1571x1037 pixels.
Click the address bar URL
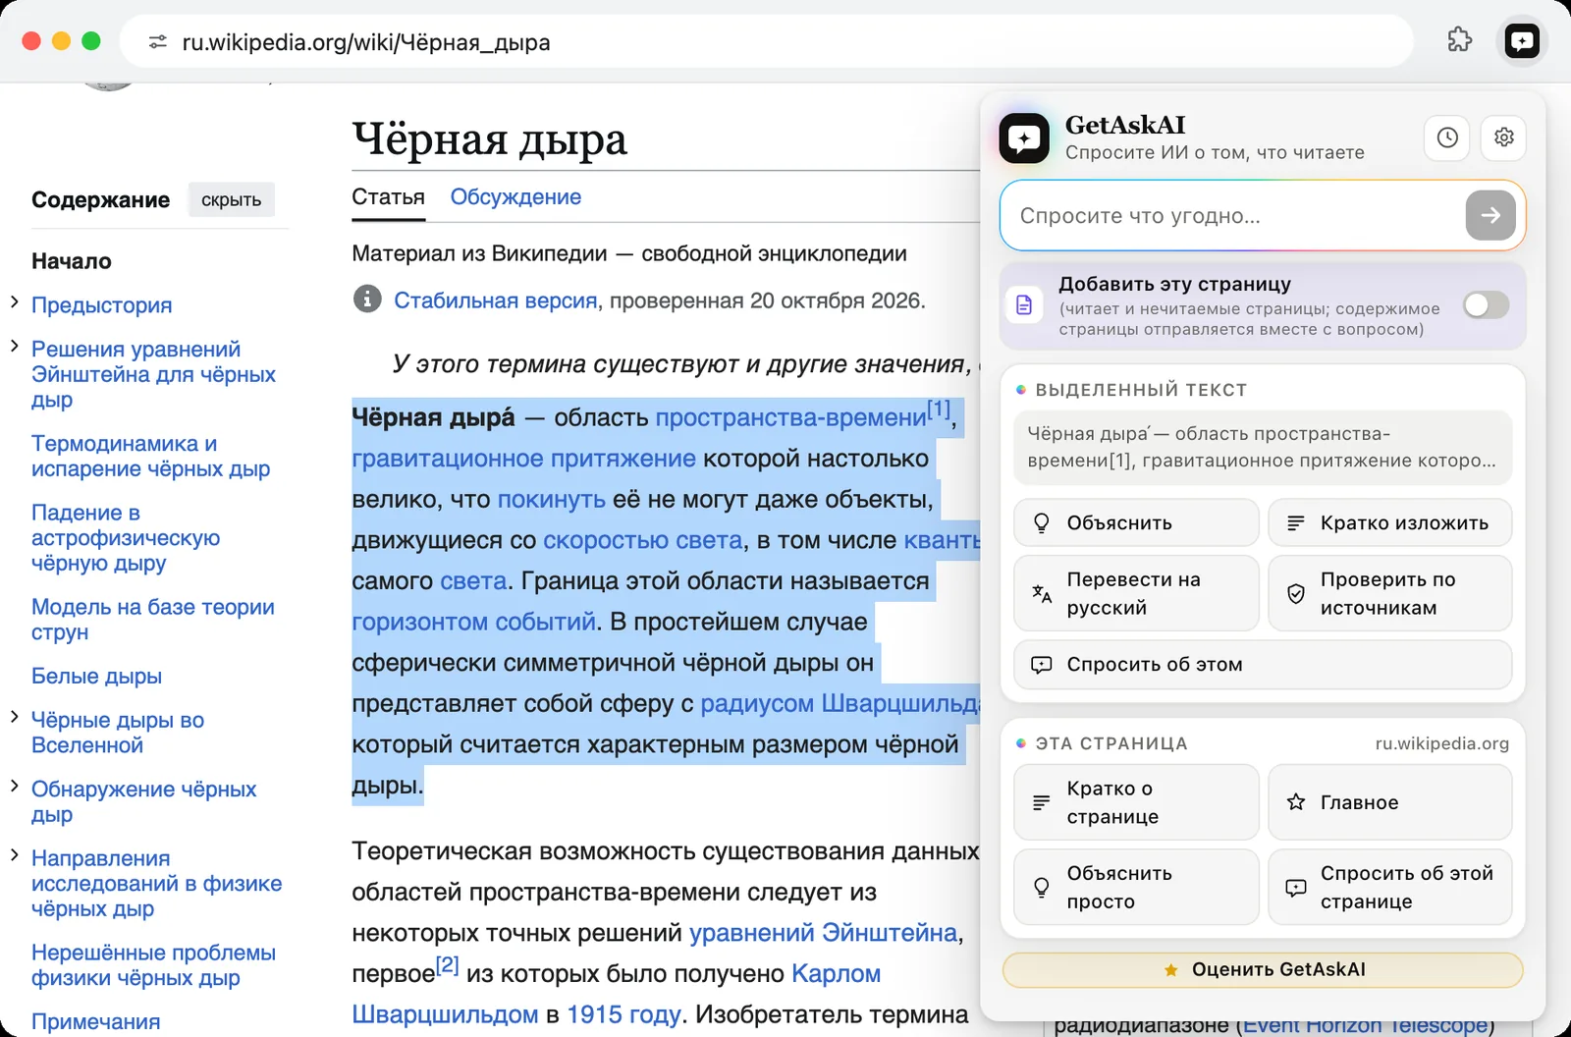(366, 42)
